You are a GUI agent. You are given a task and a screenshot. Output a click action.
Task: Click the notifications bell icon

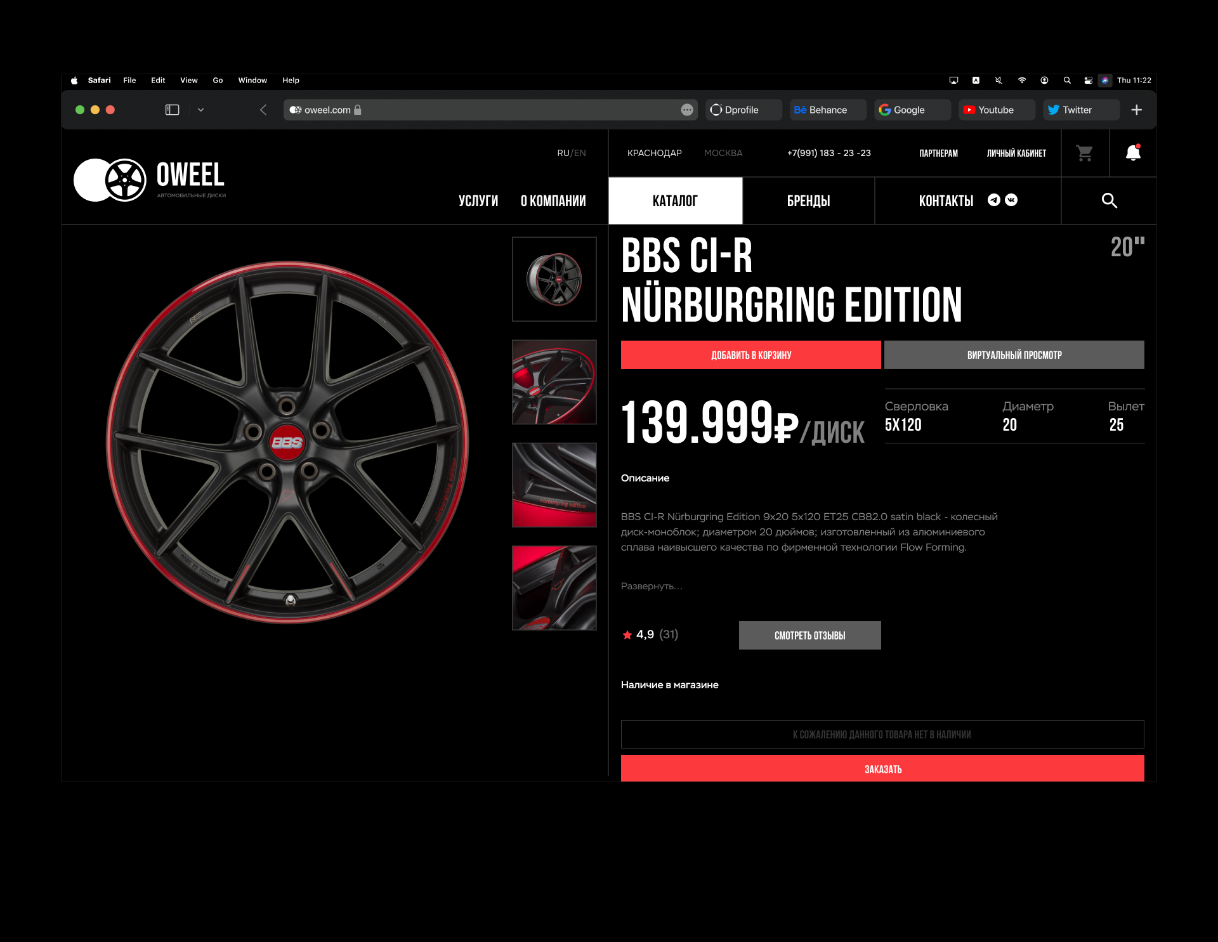(1133, 153)
